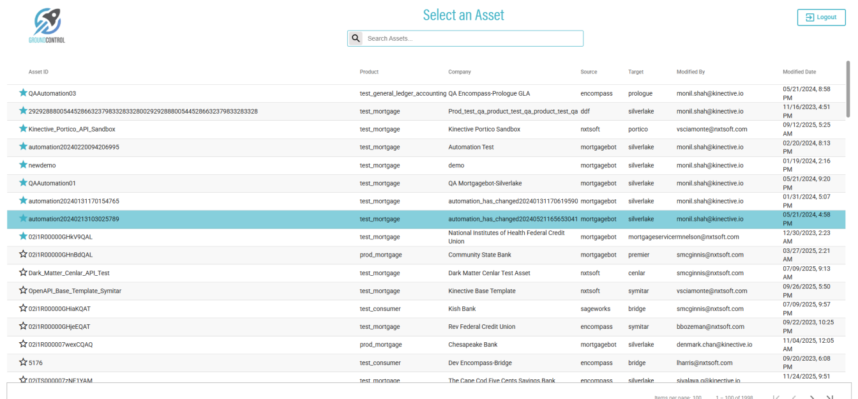
Task: Unstar the Kinective_Portico_API_Sandbox asset
Action: click(23, 128)
